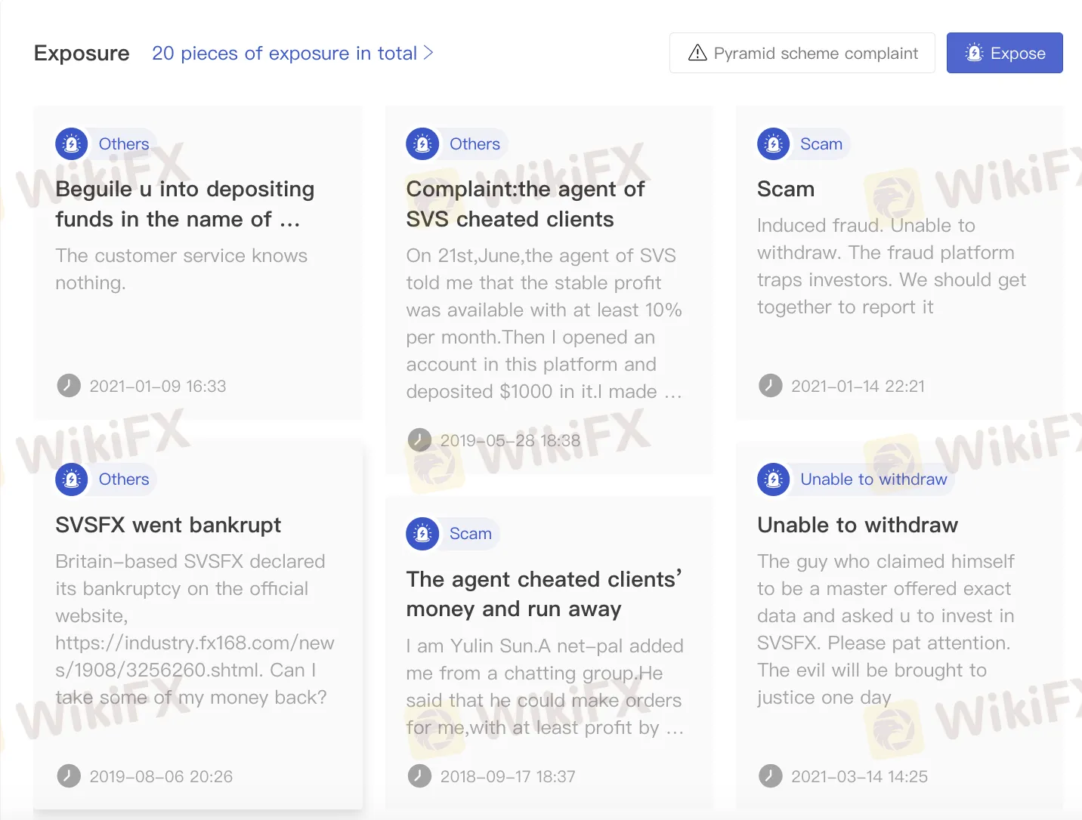Select the 'Unable to withdraw' category tag
The width and height of the screenshot is (1082, 820).
point(873,479)
